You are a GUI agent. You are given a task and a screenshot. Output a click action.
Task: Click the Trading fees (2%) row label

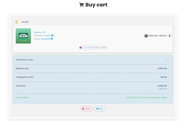click(24, 77)
